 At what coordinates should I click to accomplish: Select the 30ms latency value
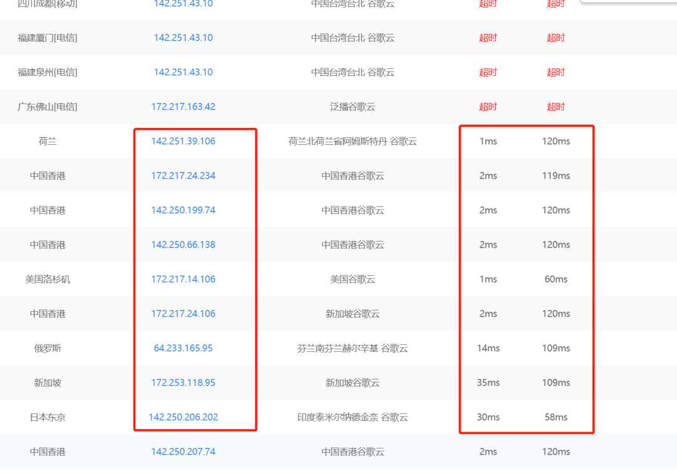coord(488,418)
